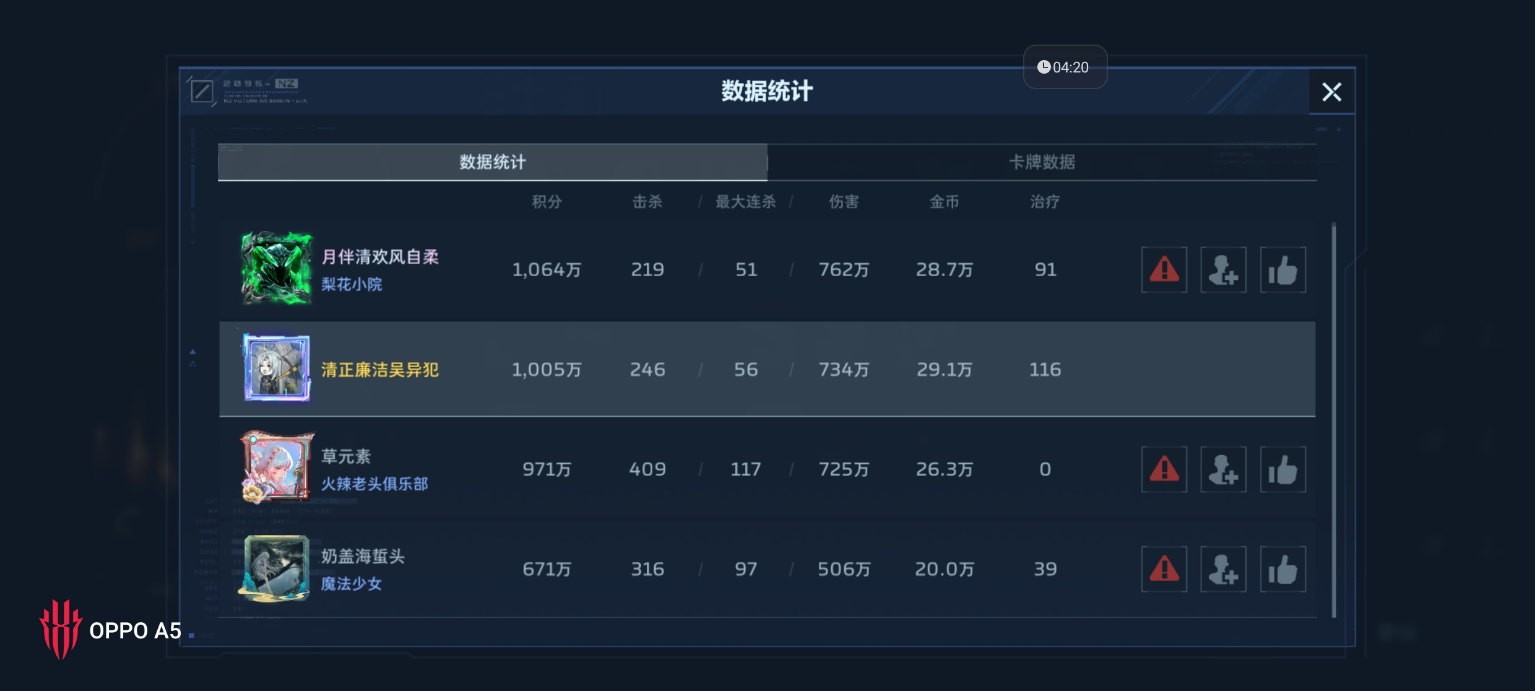
Task: Switch to 卡牌数据 tab
Action: (x=1042, y=162)
